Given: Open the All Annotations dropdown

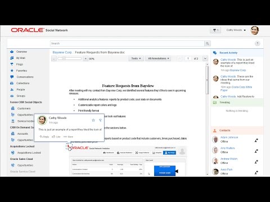Looking at the screenshot, I should click(x=158, y=58).
